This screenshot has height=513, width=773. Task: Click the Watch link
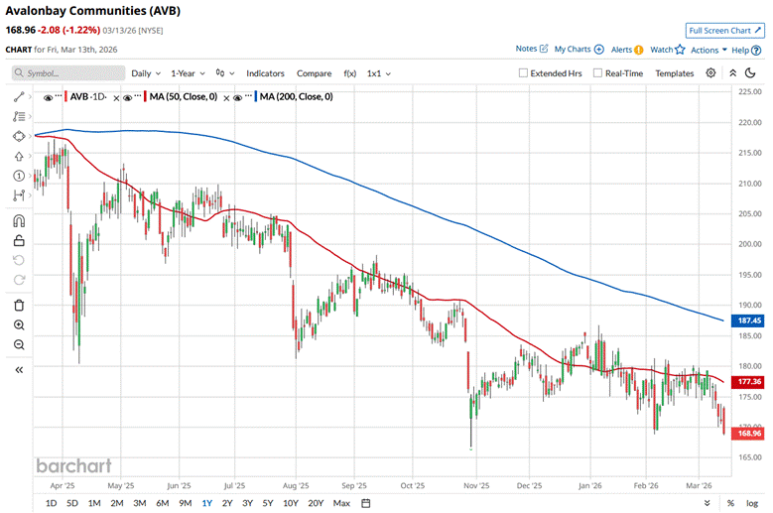tap(662, 50)
